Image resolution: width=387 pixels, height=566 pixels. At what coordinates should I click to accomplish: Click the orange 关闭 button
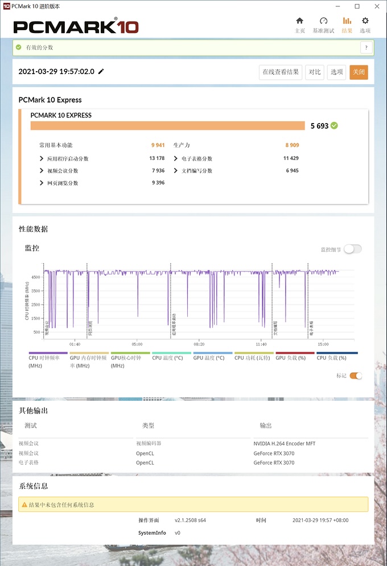(x=359, y=72)
